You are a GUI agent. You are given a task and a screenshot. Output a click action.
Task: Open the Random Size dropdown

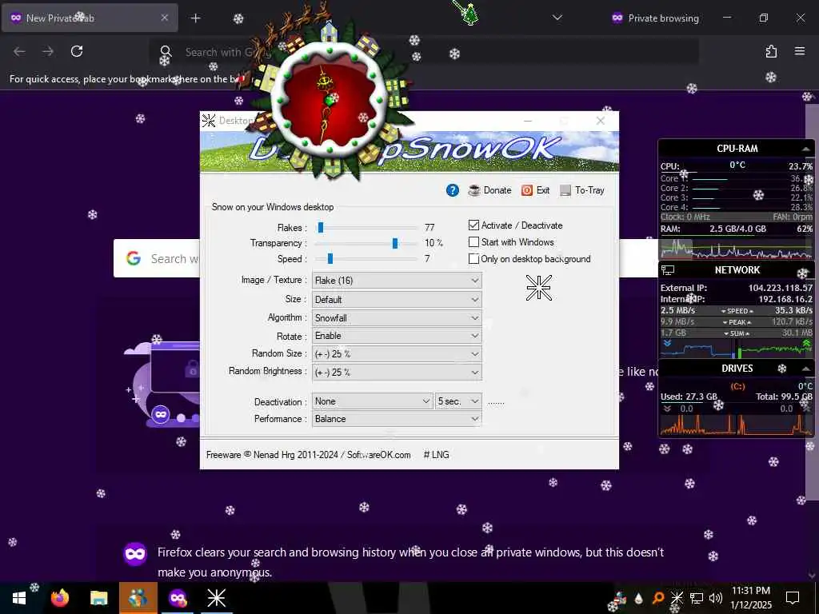point(397,354)
